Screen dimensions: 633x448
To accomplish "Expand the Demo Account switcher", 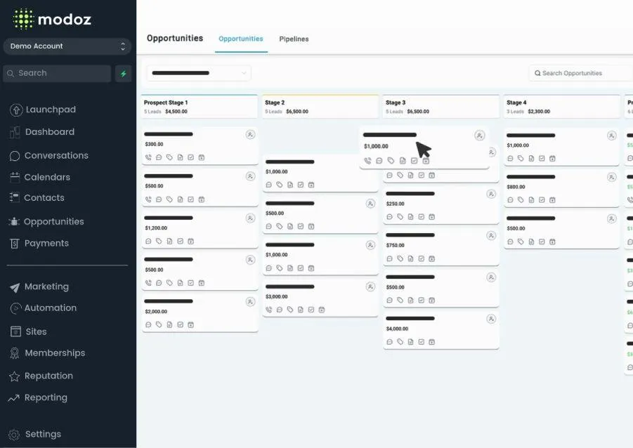I will coord(67,46).
